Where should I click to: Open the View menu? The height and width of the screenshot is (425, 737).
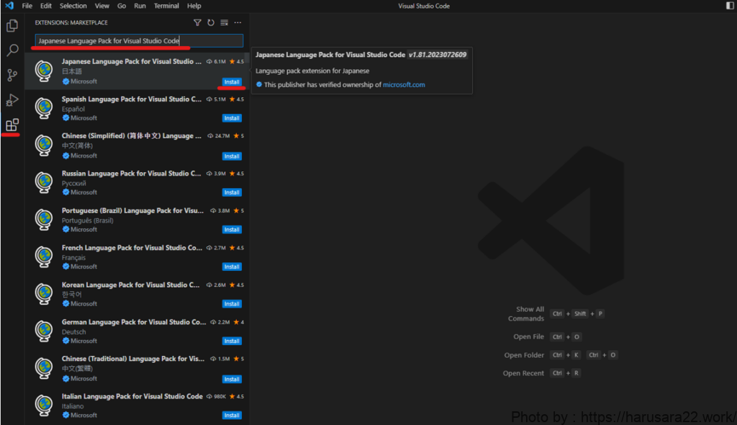[x=102, y=6]
